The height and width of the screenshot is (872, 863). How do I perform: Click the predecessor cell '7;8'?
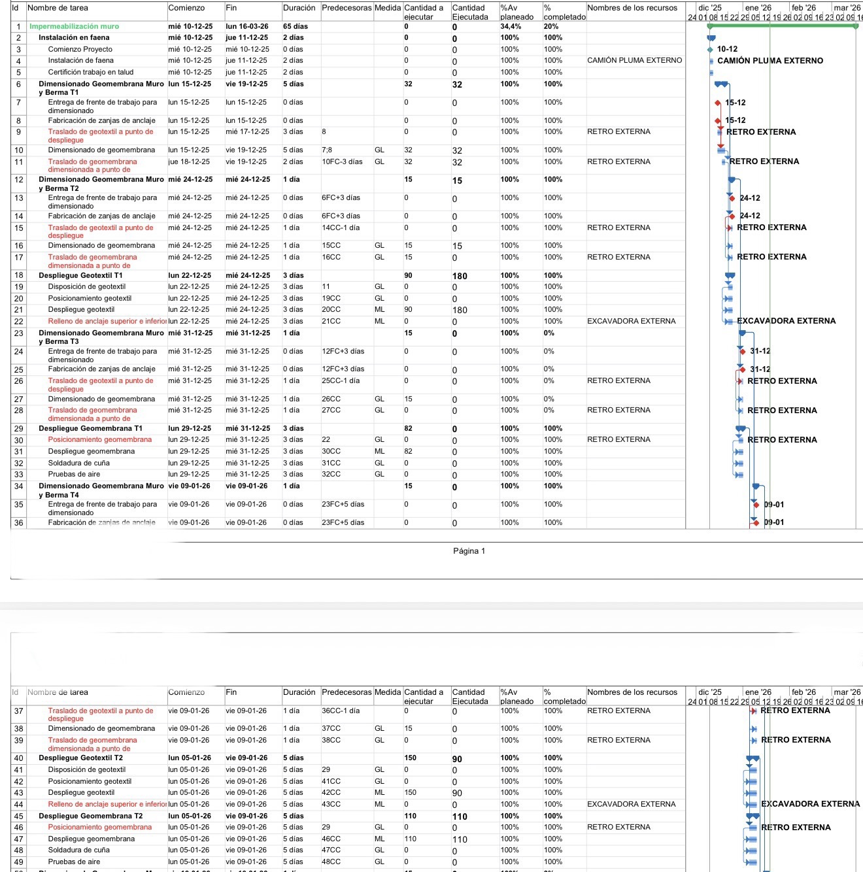pos(327,150)
